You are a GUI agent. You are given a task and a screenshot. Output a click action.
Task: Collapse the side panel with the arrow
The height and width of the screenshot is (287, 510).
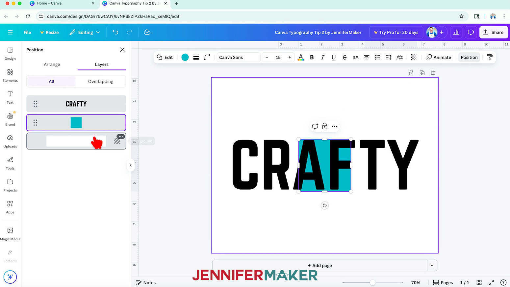click(131, 165)
